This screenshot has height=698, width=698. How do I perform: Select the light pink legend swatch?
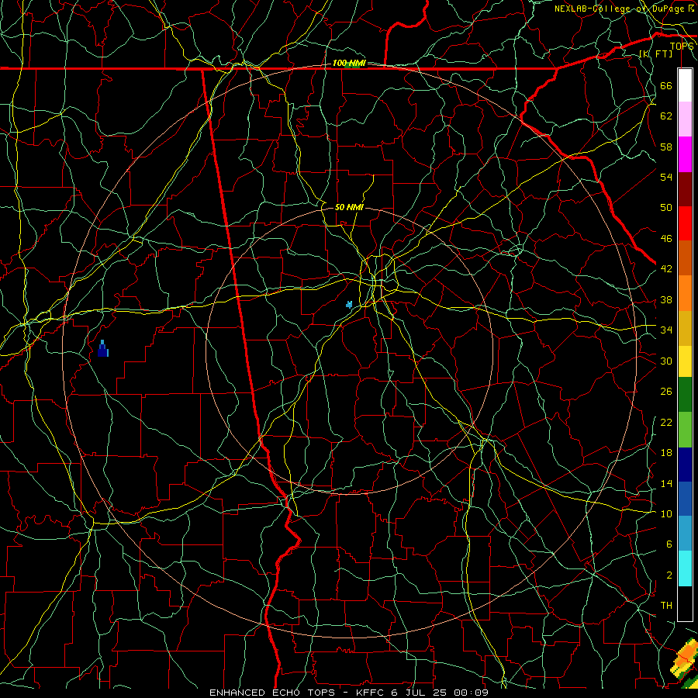[x=685, y=119]
